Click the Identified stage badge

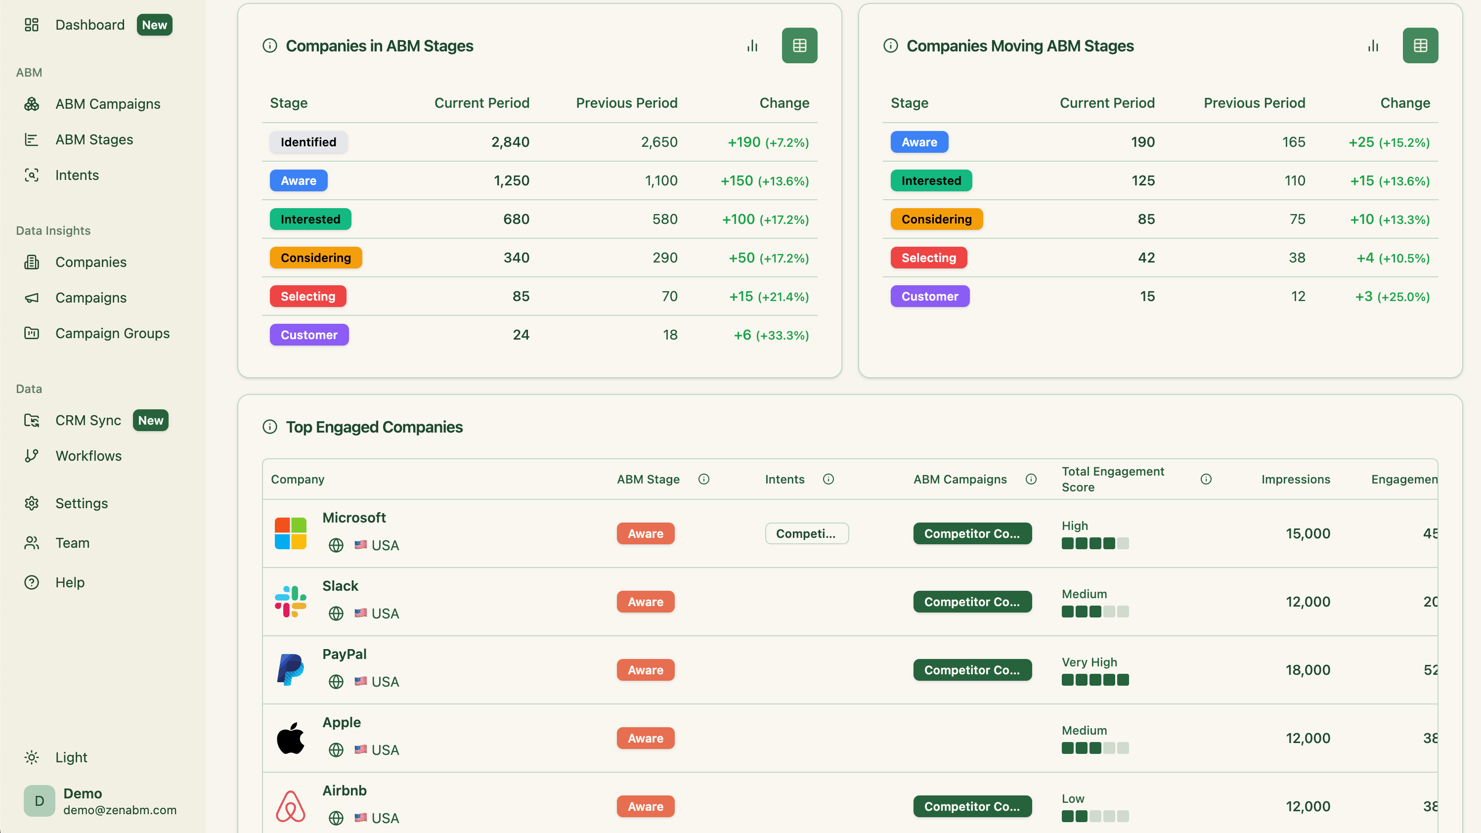(x=308, y=142)
